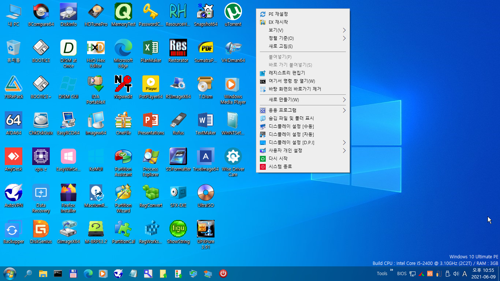
Task: Choose 바탕 화면의 바로가기 제거
Action: point(303,89)
